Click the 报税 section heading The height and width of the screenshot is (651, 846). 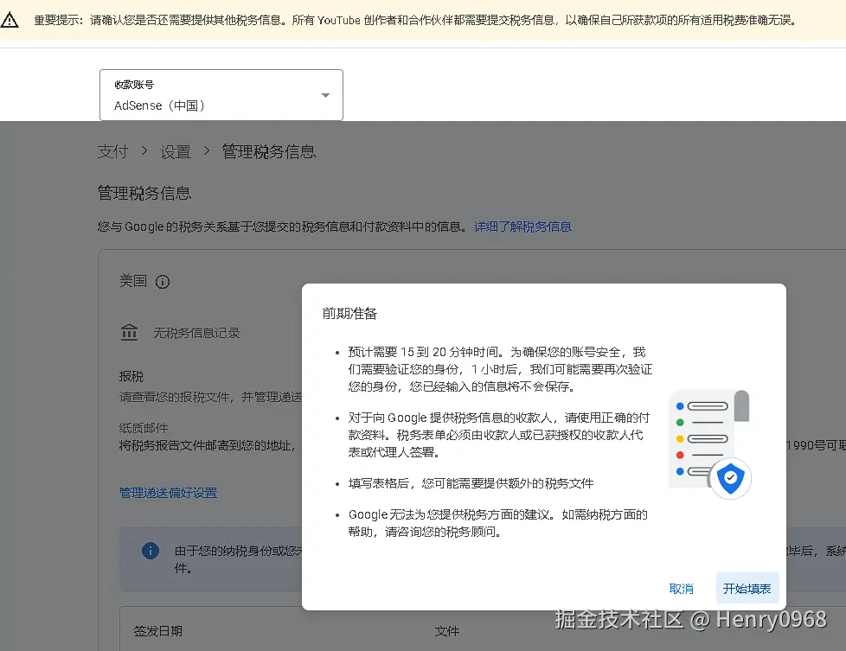pyautogui.click(x=131, y=376)
